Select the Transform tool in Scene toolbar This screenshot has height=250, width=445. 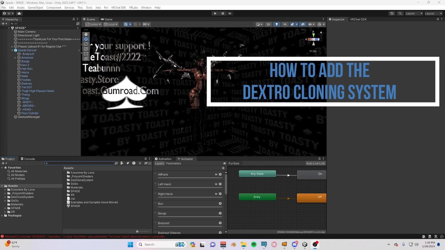click(86, 58)
